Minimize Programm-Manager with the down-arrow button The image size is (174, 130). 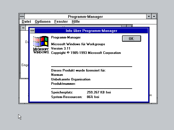(149, 17)
